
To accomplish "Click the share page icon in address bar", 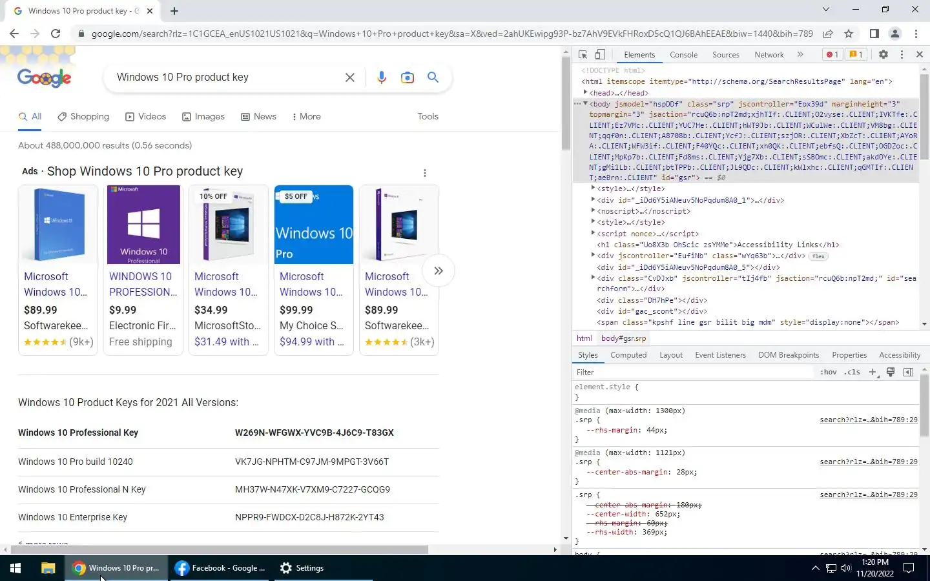I will pos(828,34).
